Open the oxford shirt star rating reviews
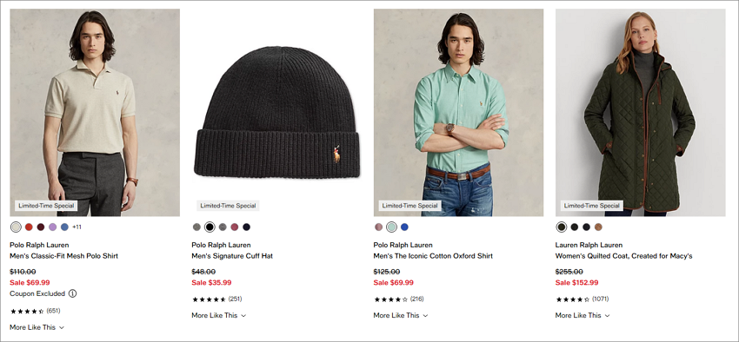This screenshot has width=739, height=342. click(399, 299)
